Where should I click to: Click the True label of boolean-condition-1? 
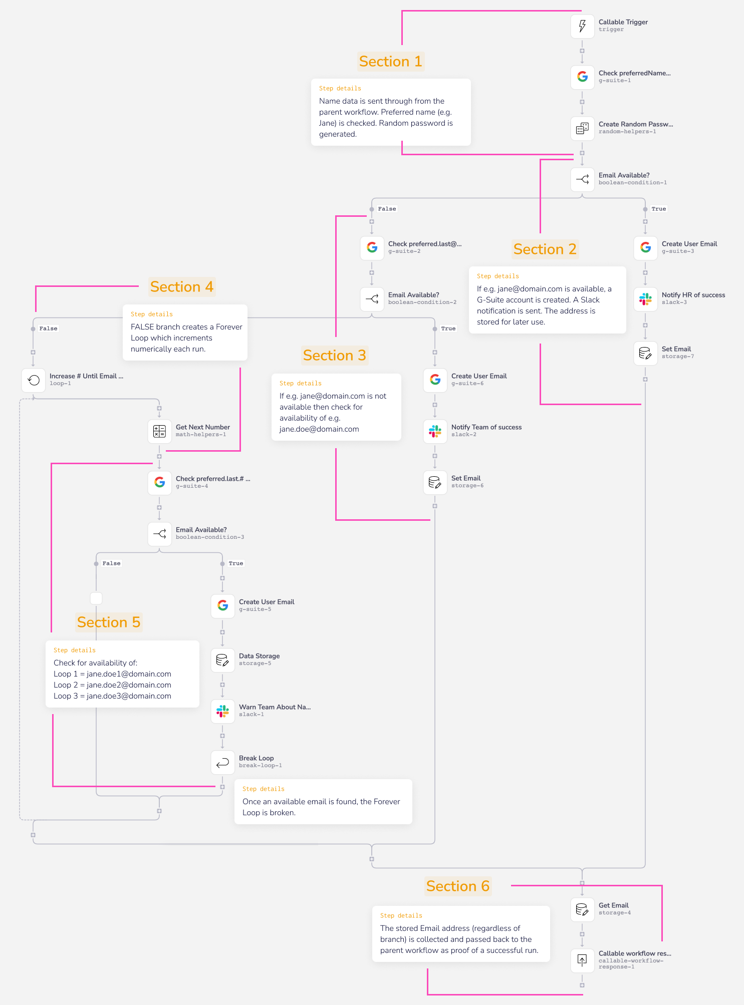tap(659, 209)
